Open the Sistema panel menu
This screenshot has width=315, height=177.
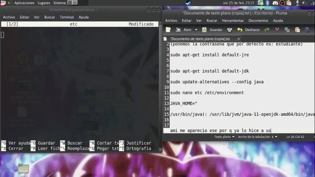click(60, 3)
